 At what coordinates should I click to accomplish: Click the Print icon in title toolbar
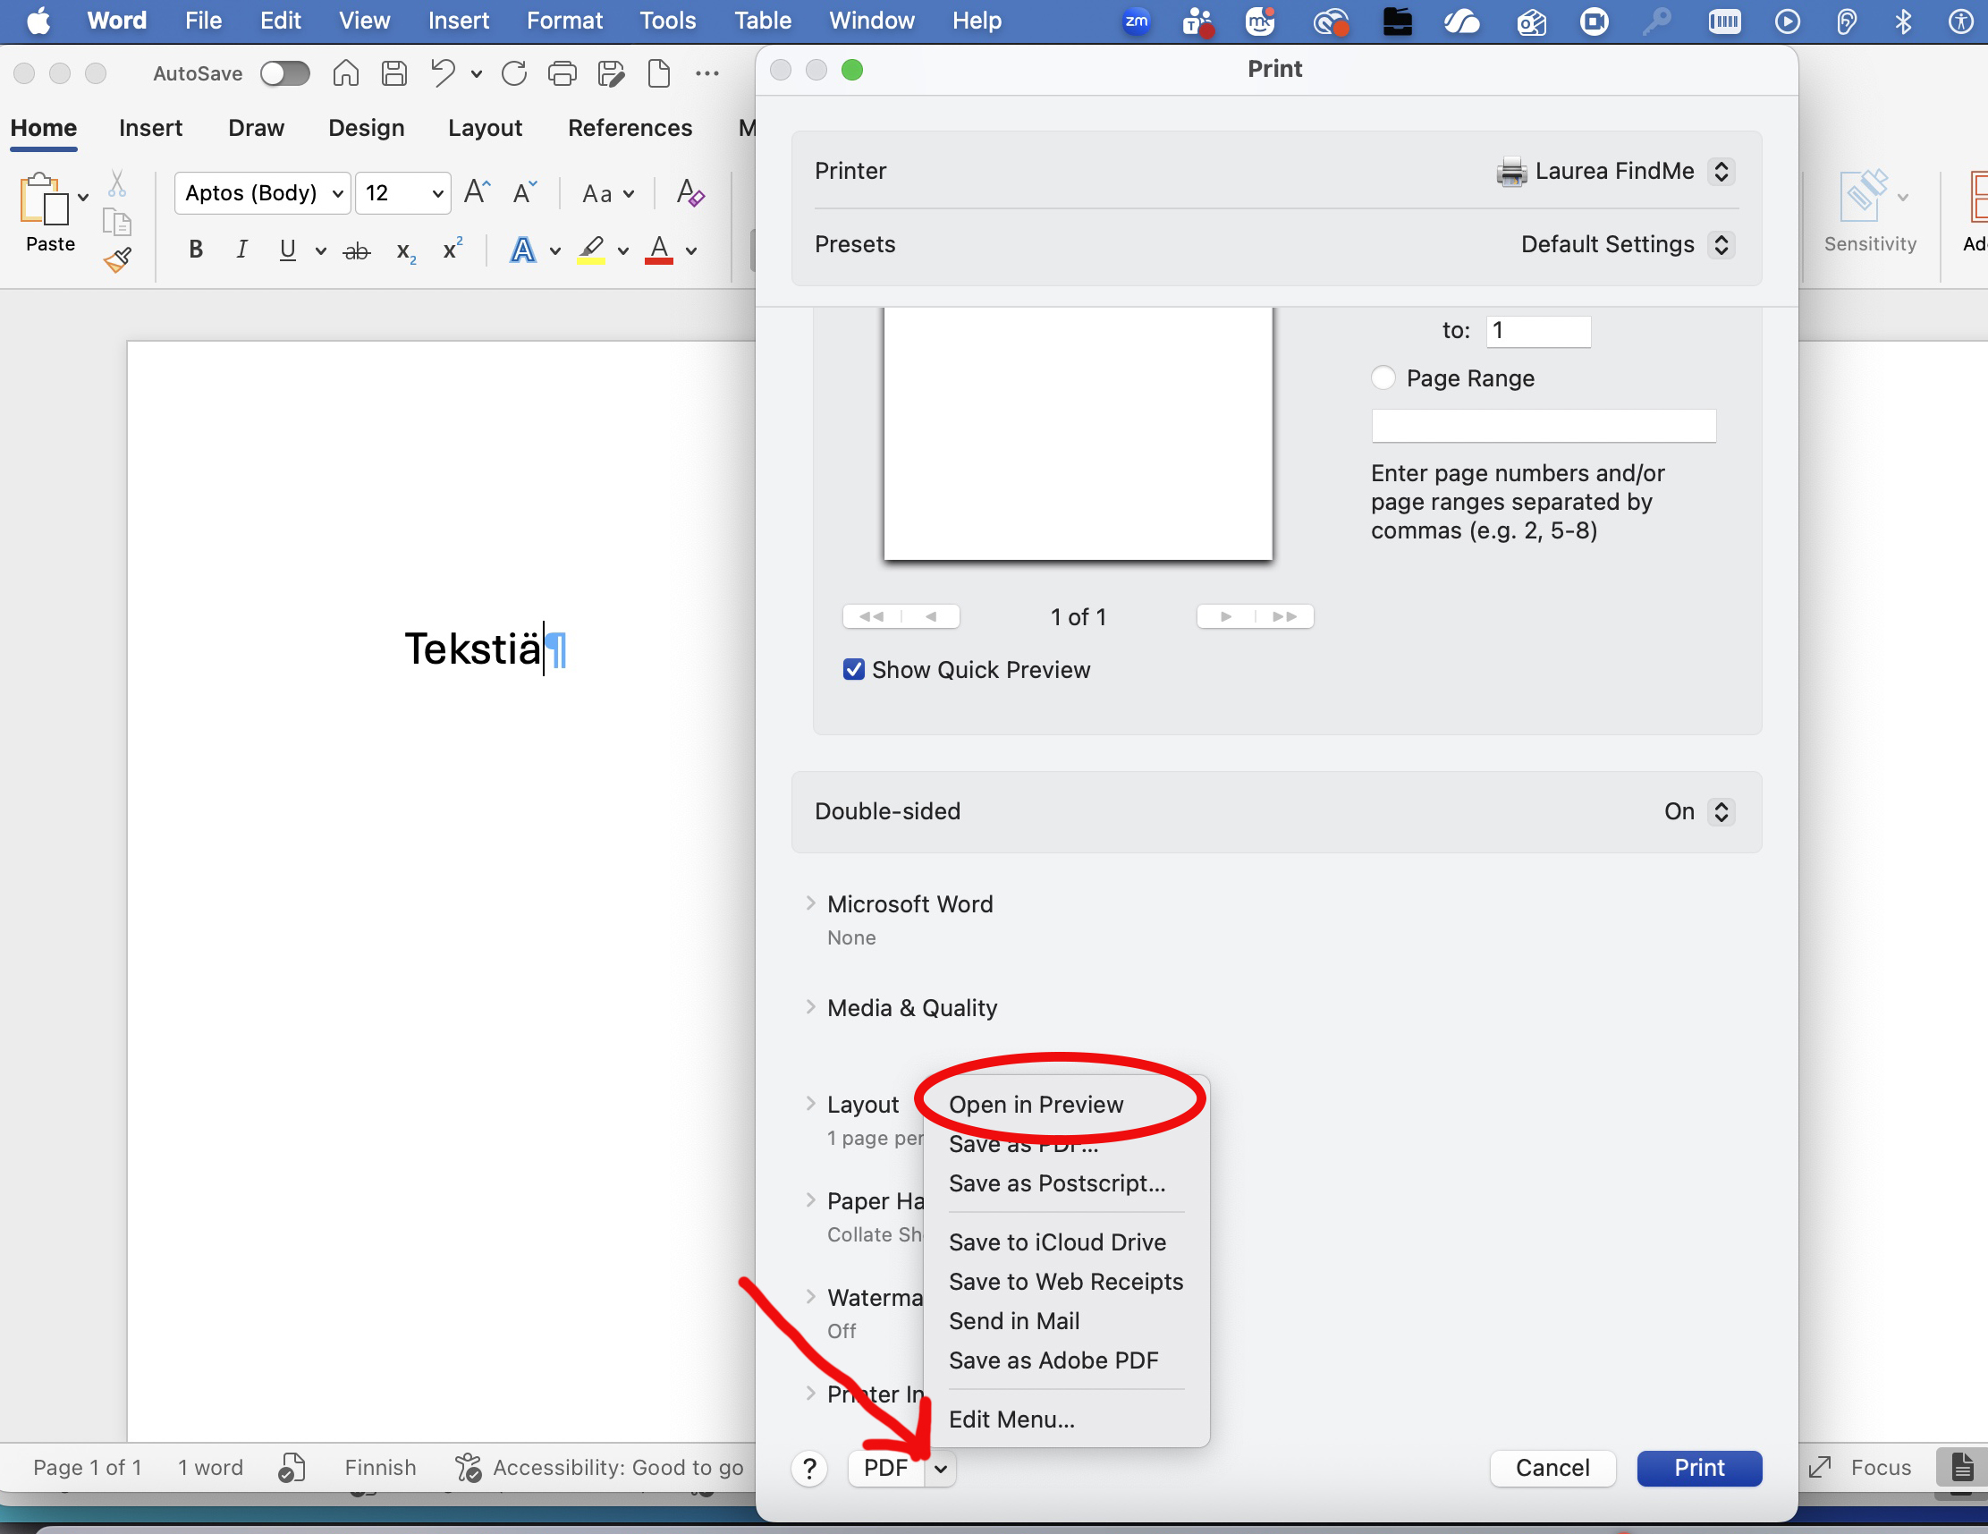coord(563,72)
